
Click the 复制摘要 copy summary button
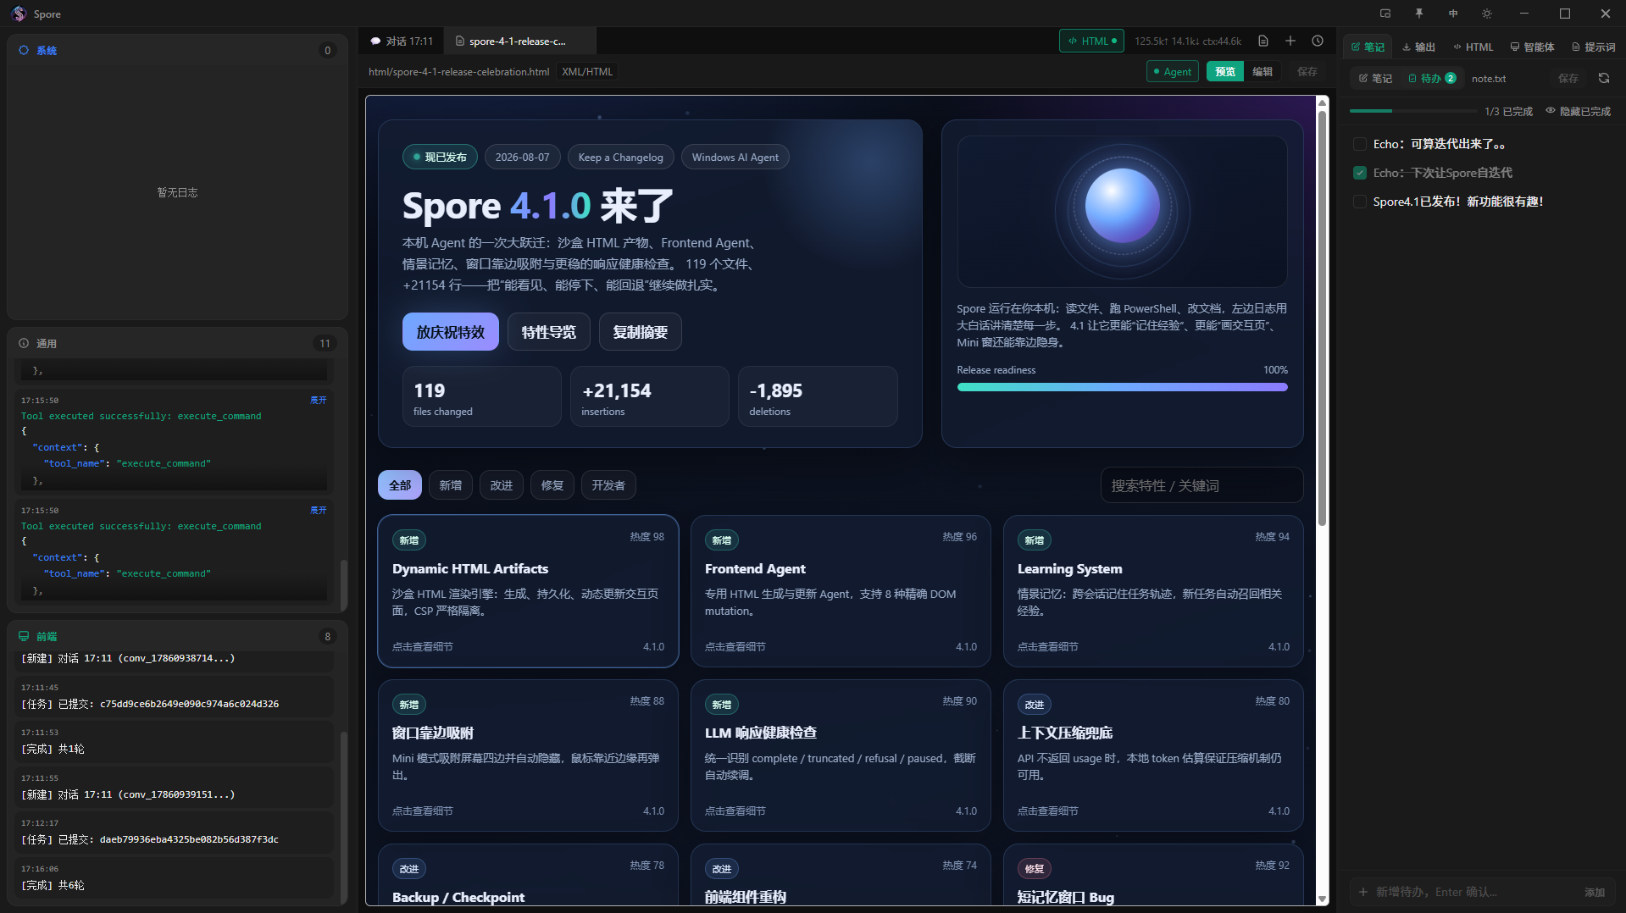(x=641, y=332)
